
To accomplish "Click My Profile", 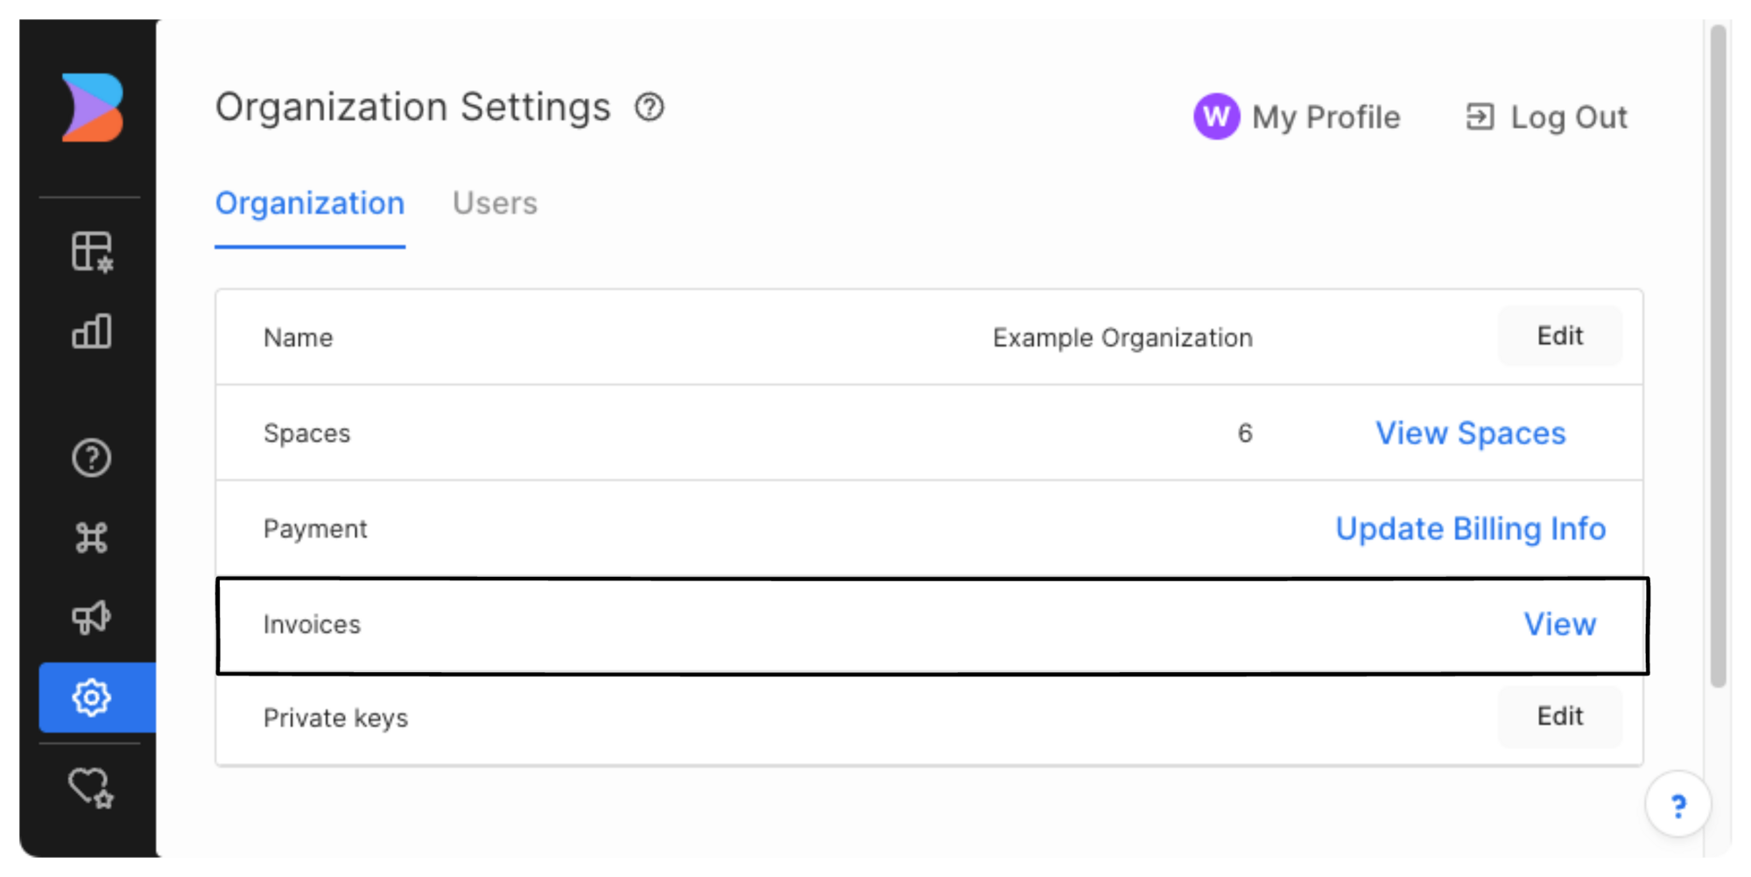I will coord(1326,116).
